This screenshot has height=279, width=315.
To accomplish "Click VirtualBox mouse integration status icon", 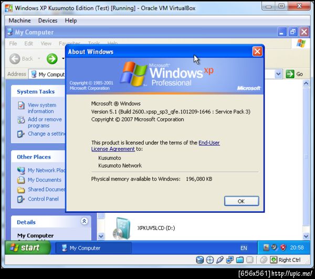I will (264, 260).
